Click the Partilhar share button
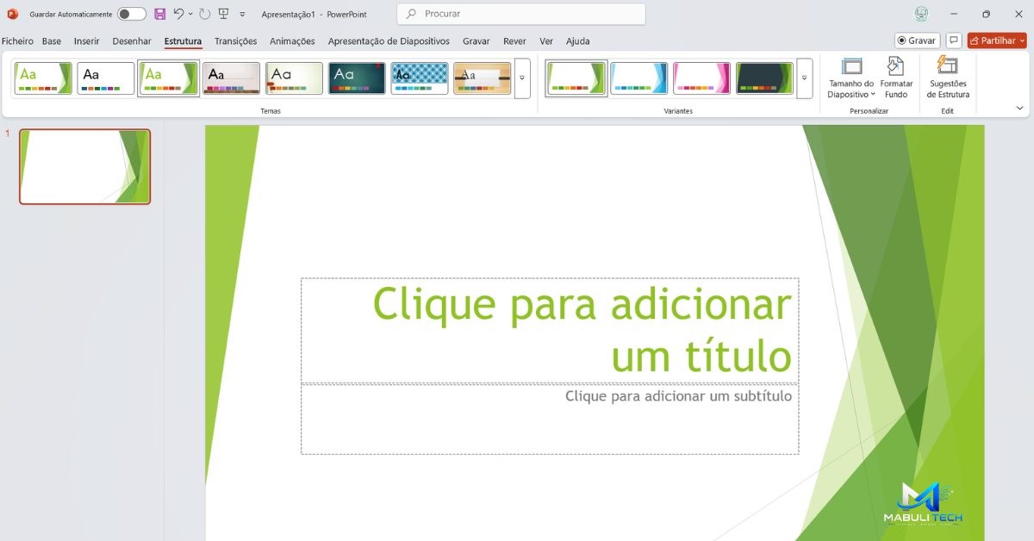The image size is (1034, 541). click(x=997, y=40)
